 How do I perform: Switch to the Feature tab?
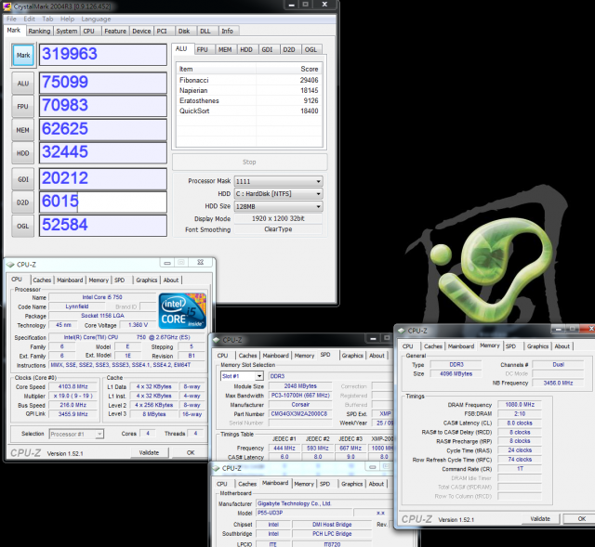(115, 31)
